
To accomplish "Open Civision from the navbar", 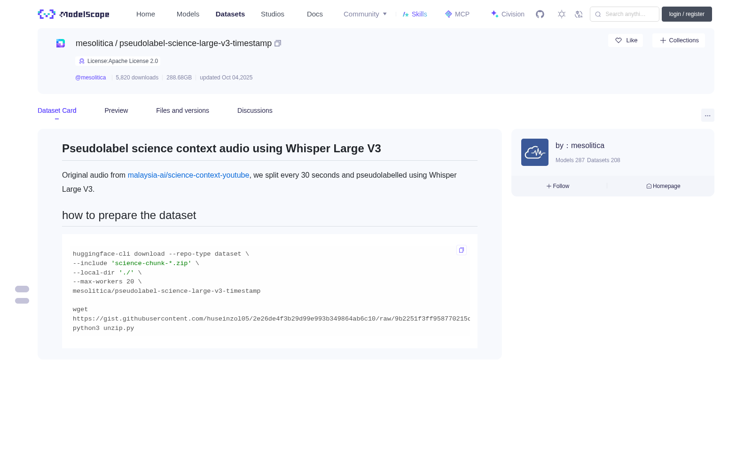I will click(508, 14).
